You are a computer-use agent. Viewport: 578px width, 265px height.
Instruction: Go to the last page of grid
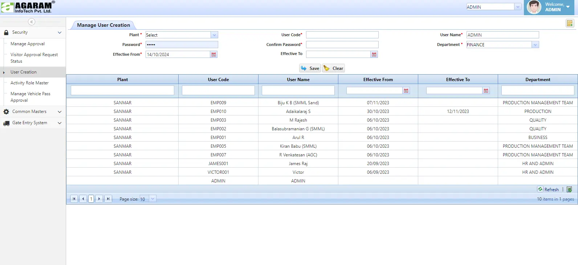108,199
